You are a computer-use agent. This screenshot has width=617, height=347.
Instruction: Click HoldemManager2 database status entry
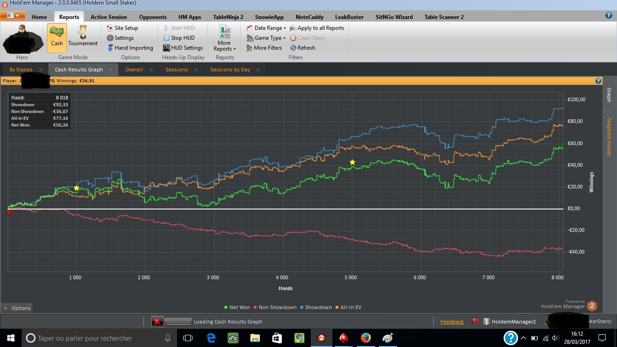(509, 322)
